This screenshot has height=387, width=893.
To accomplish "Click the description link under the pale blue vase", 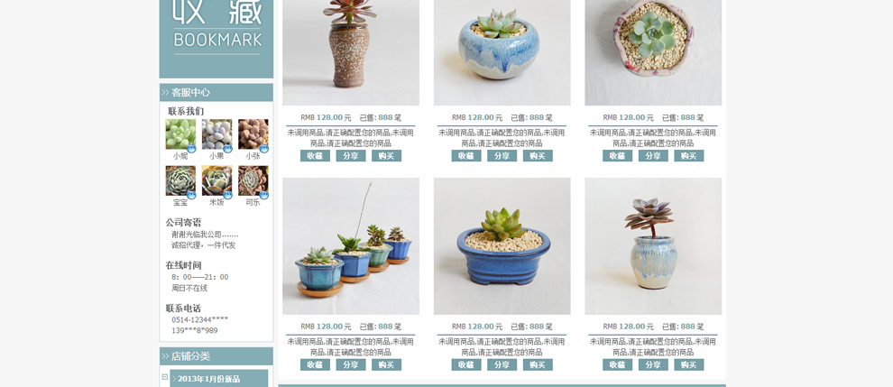I will coord(653,346).
